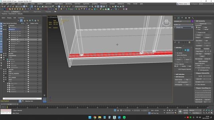Open the Rendering menu

[69, 4]
